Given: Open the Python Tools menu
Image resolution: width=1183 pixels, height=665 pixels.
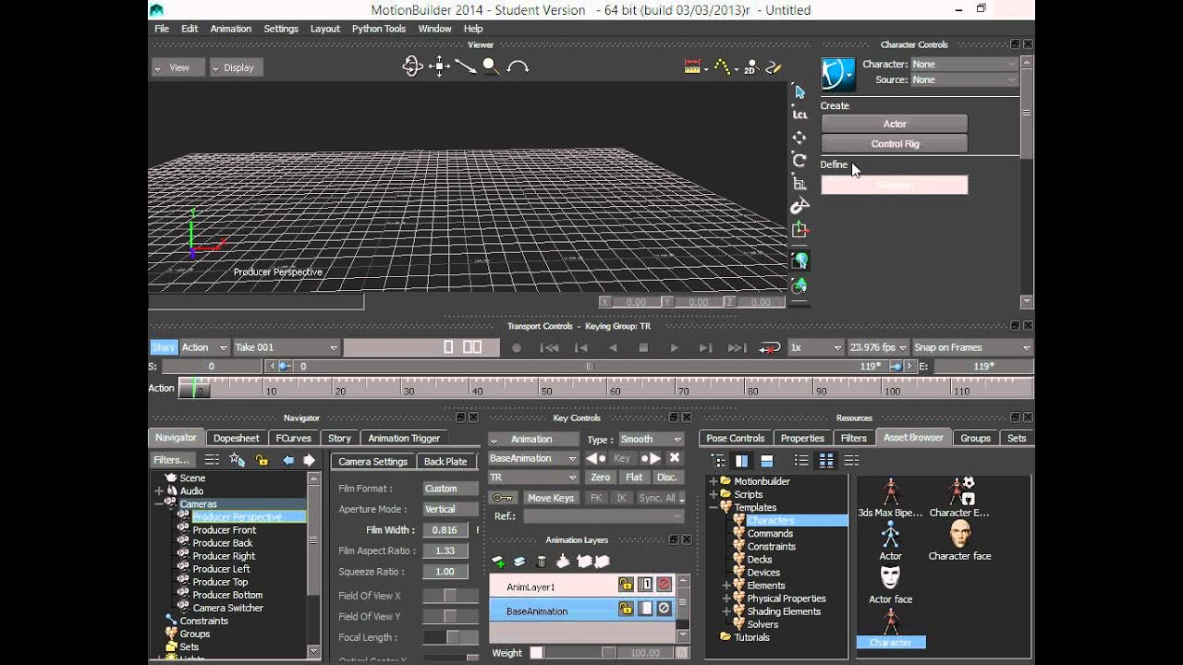Looking at the screenshot, I should (x=378, y=29).
